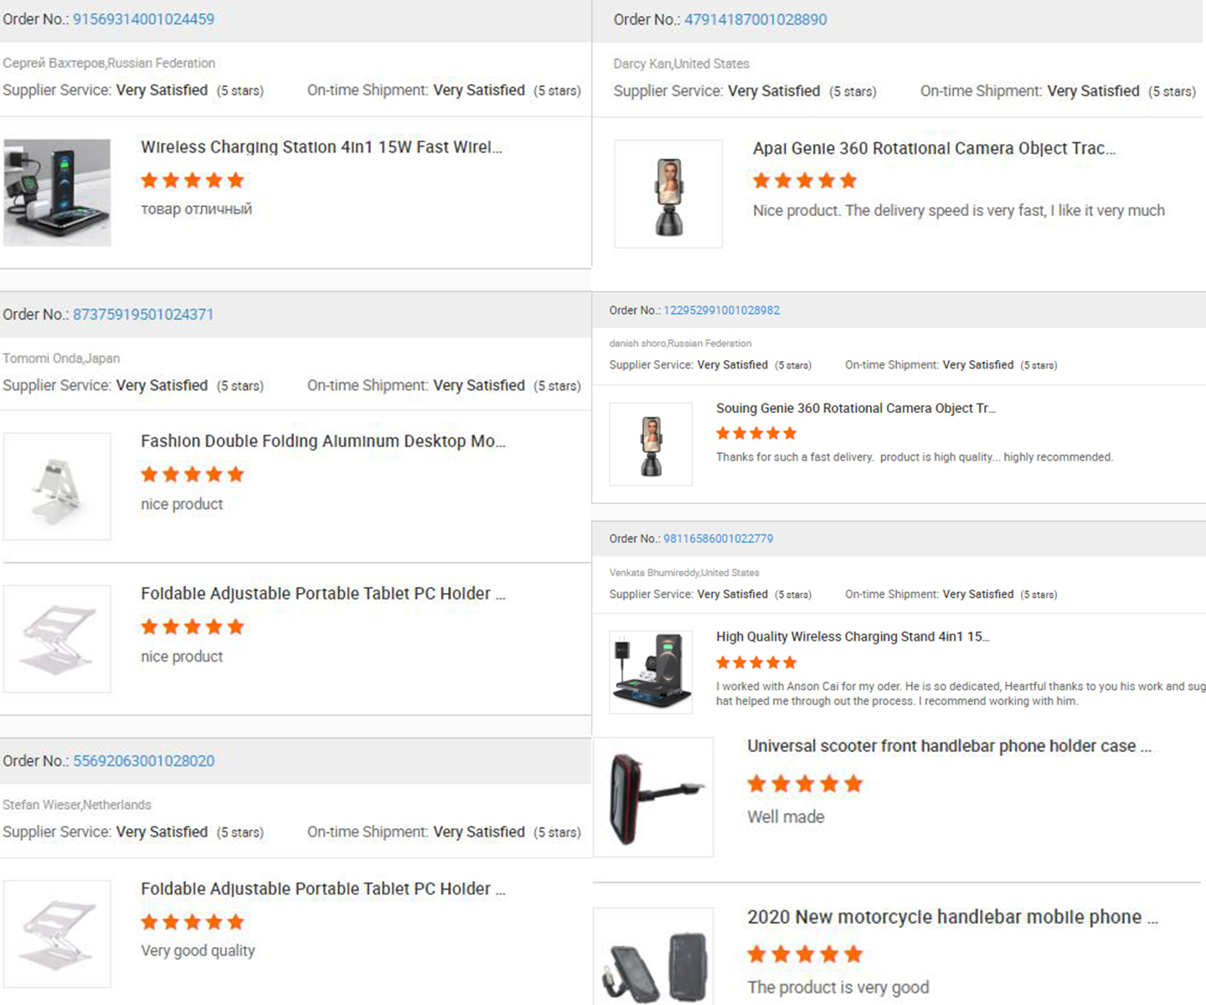Image resolution: width=1206 pixels, height=1005 pixels.
Task: Open order number 91569314001024459
Action: coord(143,19)
